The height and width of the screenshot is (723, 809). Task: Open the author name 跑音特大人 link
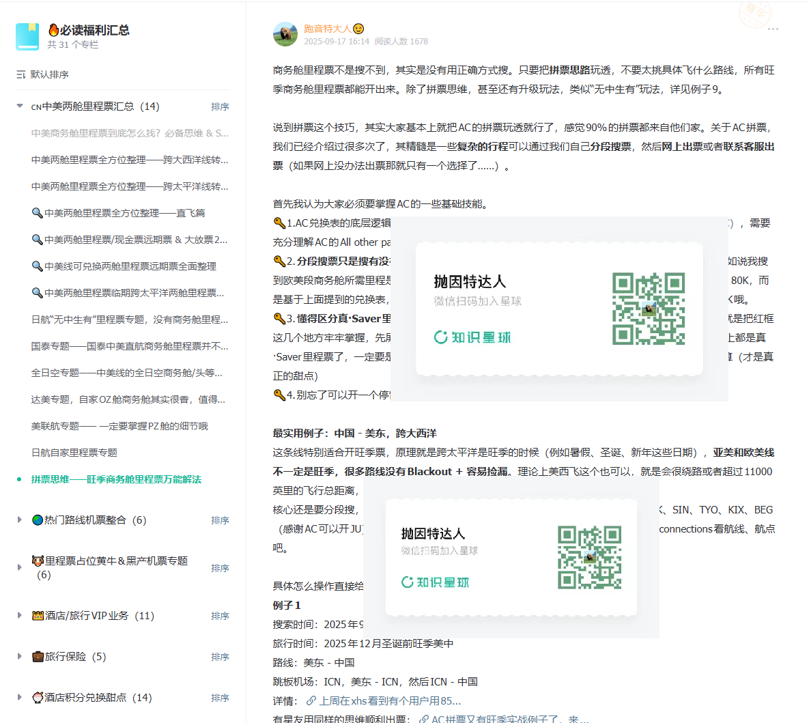pyautogui.click(x=327, y=29)
